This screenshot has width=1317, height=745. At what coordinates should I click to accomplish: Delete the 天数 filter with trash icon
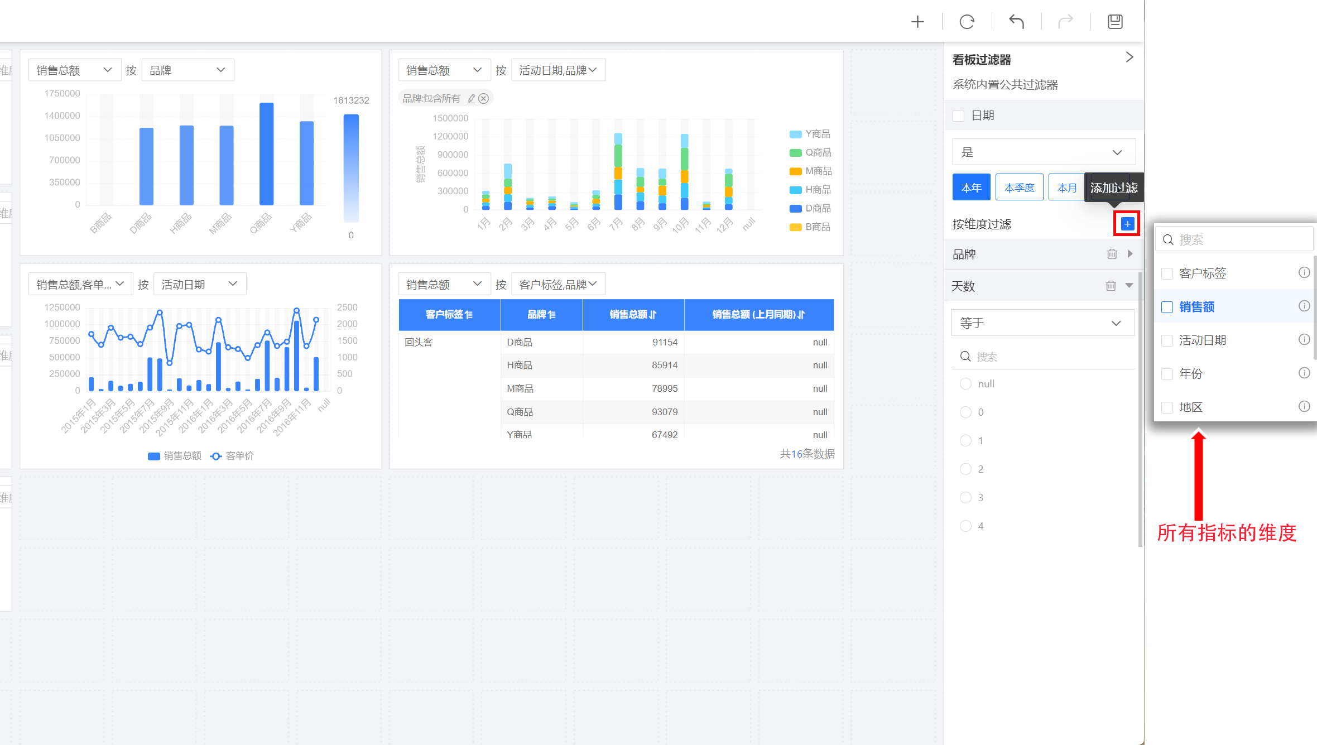click(1111, 286)
